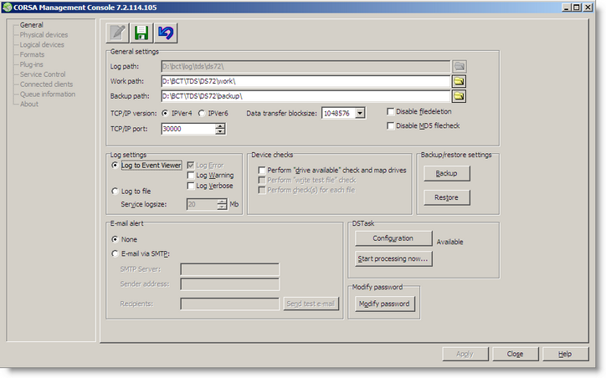Click the SMTP Server field
The height and width of the screenshot is (378, 606).
click(x=229, y=269)
